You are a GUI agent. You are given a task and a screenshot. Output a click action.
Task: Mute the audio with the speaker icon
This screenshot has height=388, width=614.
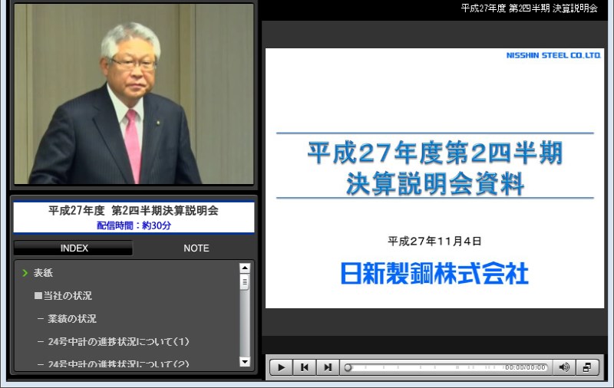tap(564, 367)
